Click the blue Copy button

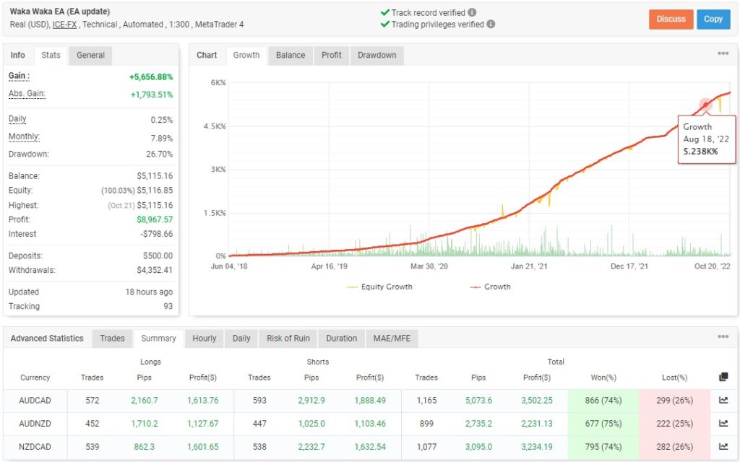[x=713, y=19]
